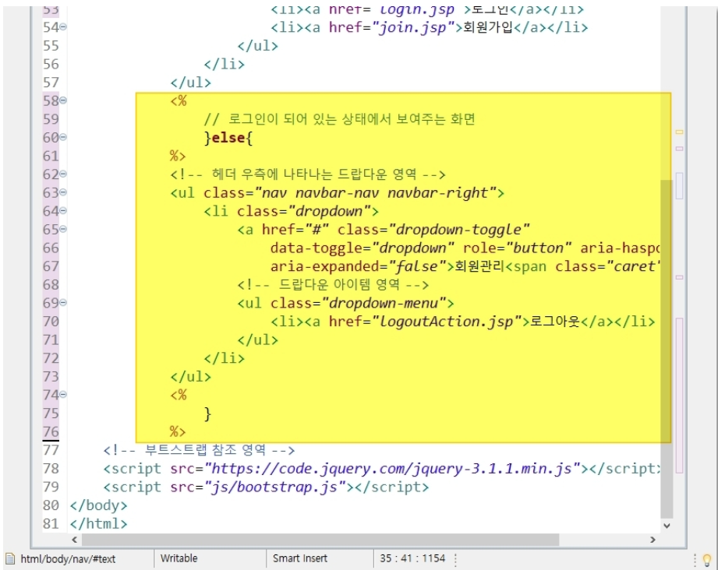Click the logoutAction.jsp href on line 70

click(x=450, y=322)
